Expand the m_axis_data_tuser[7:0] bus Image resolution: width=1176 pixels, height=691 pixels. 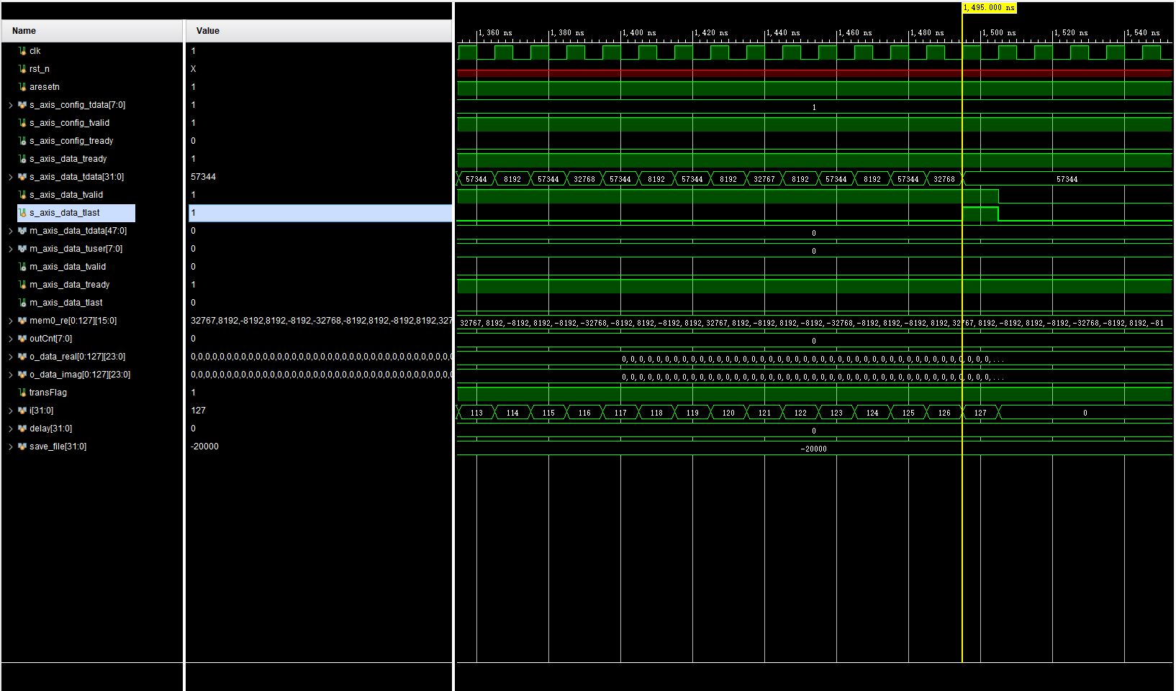click(10, 249)
